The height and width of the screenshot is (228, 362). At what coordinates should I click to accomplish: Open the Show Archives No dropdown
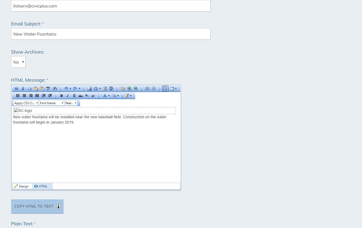[x=18, y=62]
